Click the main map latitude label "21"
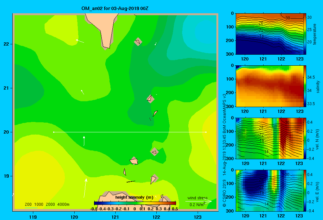Image resolution: width=323 pixels, height=220 pixels. click(x=6, y=88)
